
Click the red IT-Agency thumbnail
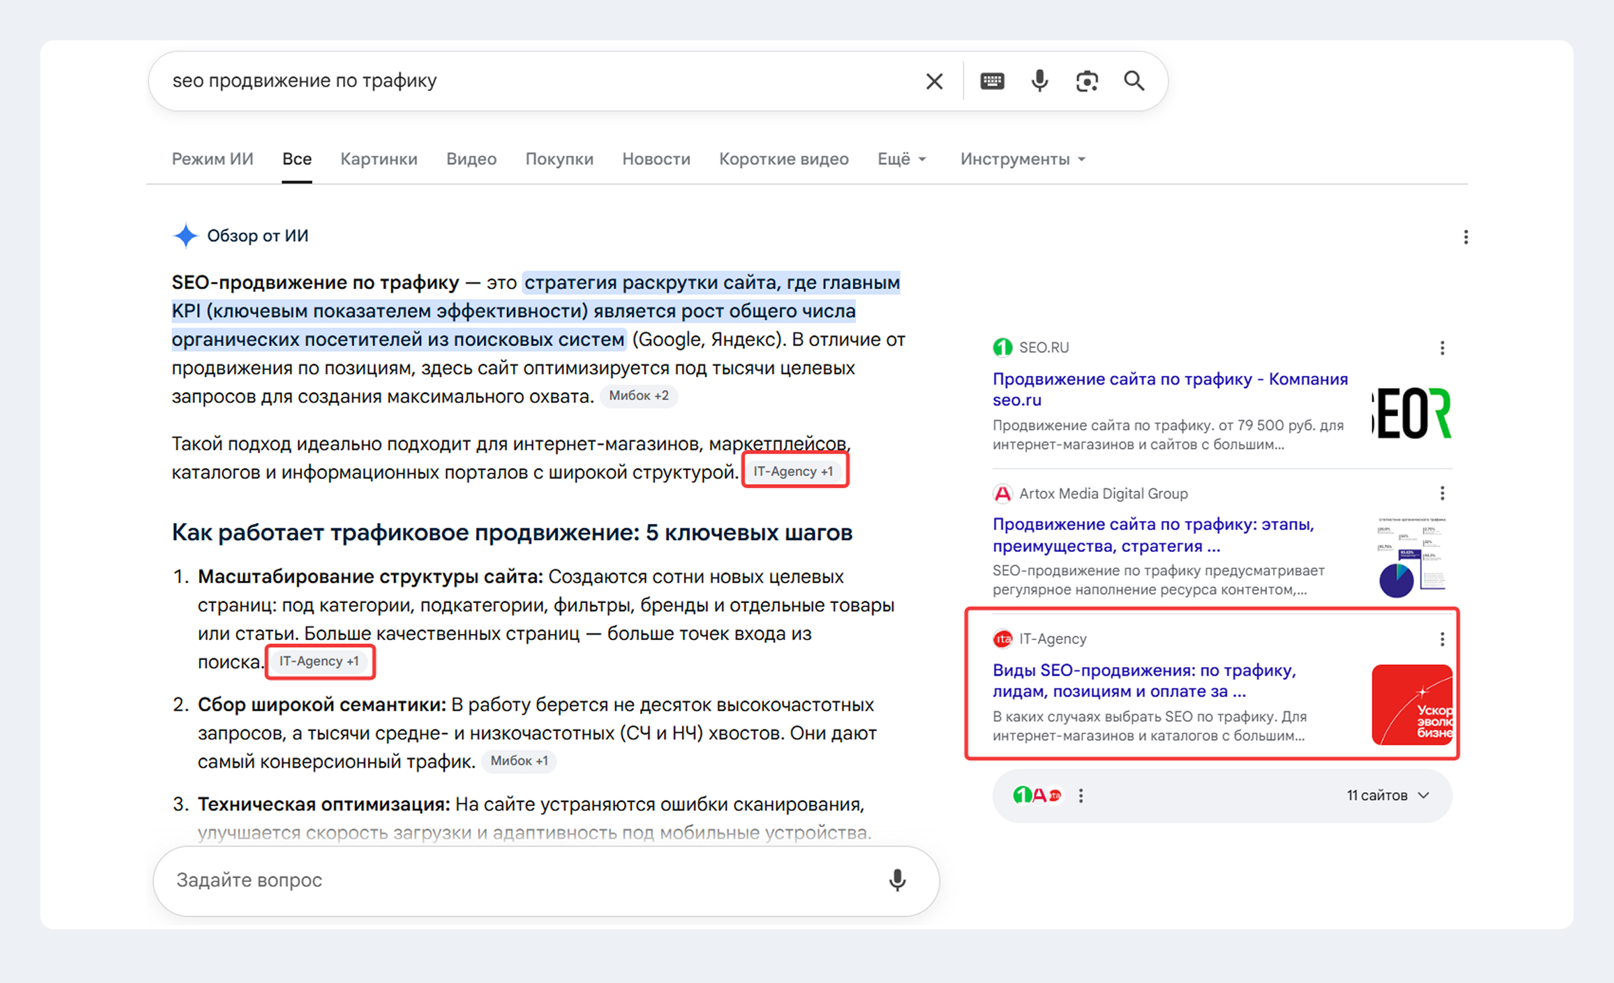pyautogui.click(x=1412, y=704)
